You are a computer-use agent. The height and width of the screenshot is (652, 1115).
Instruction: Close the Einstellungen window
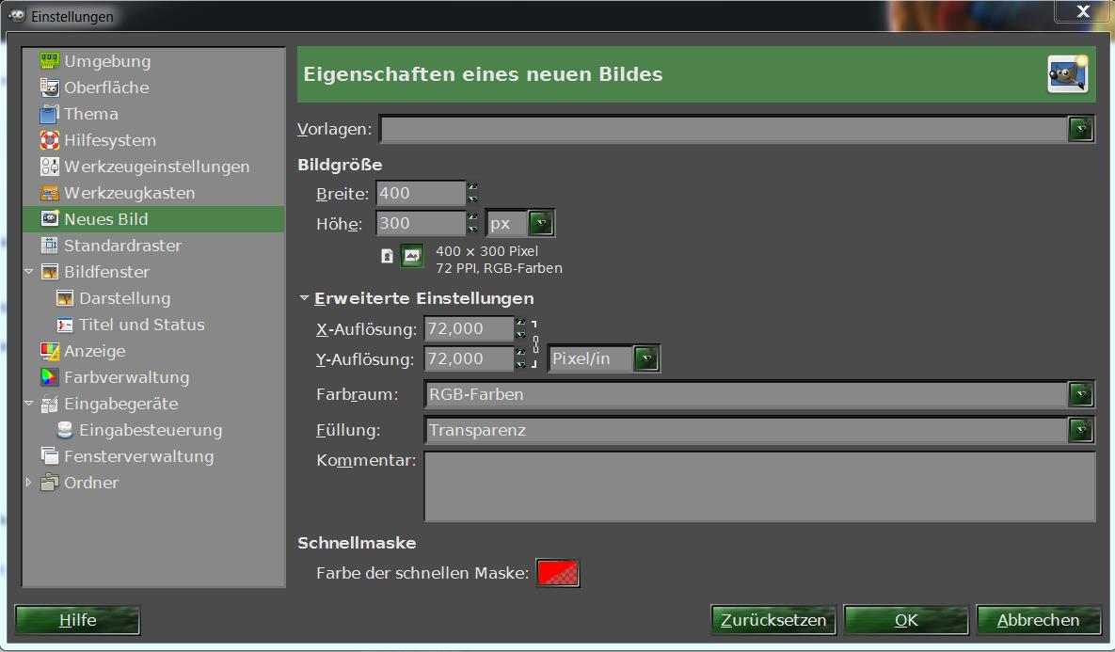[x=1082, y=11]
